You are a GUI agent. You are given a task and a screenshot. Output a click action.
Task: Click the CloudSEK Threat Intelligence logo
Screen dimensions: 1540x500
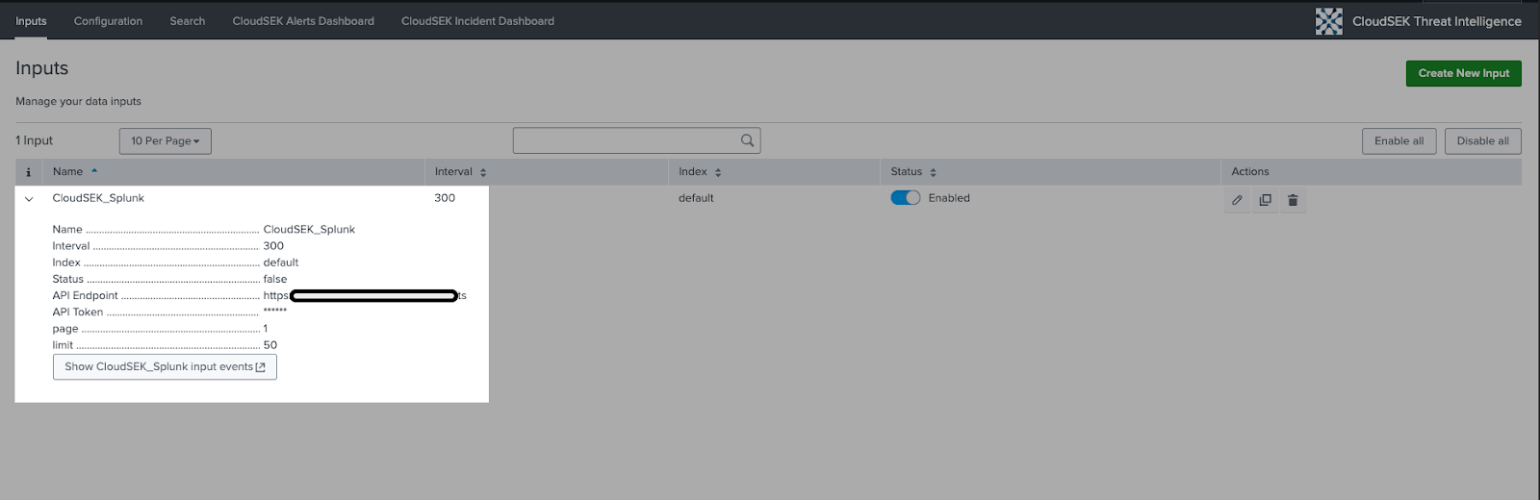[1328, 21]
